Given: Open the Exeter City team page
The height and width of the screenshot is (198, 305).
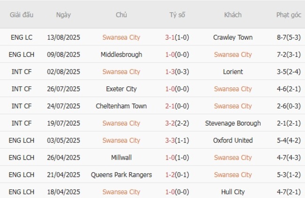Looking at the screenshot, I should 121,89.
